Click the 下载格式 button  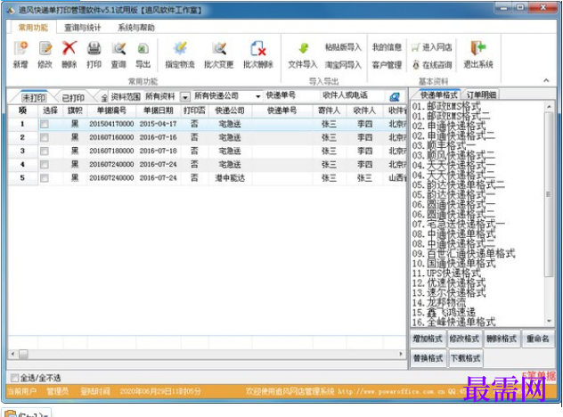[x=465, y=358]
